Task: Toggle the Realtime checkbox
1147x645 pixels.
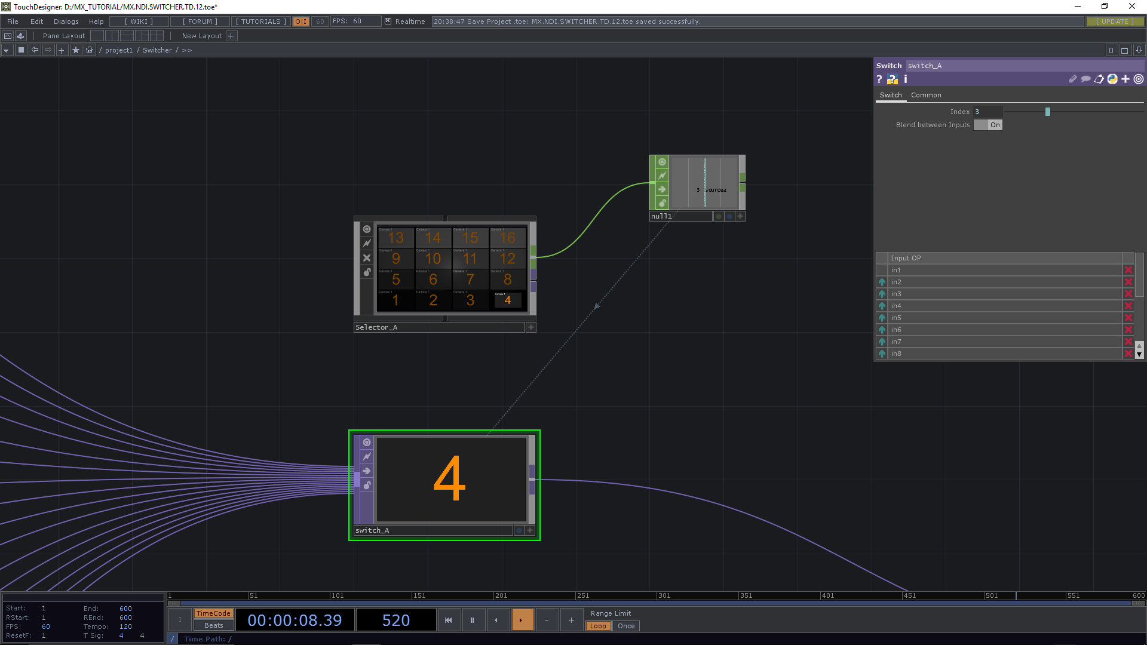Action: point(388,21)
